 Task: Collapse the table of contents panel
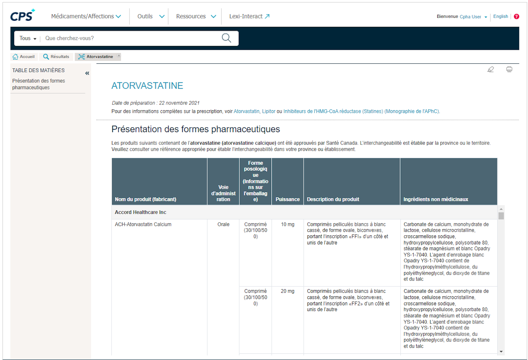(x=87, y=73)
